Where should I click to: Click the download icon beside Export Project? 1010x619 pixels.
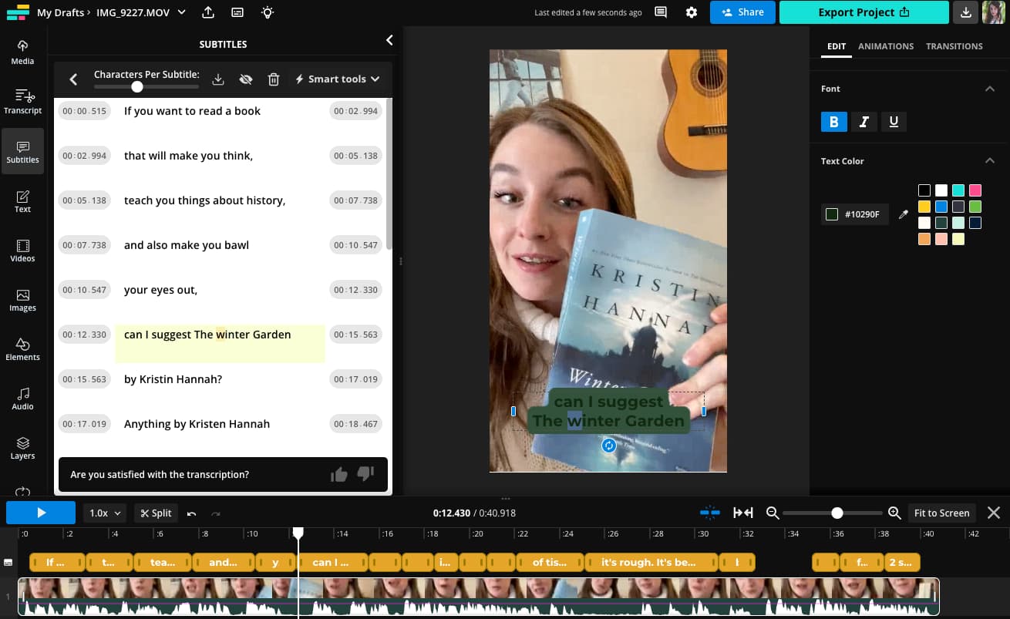point(965,12)
